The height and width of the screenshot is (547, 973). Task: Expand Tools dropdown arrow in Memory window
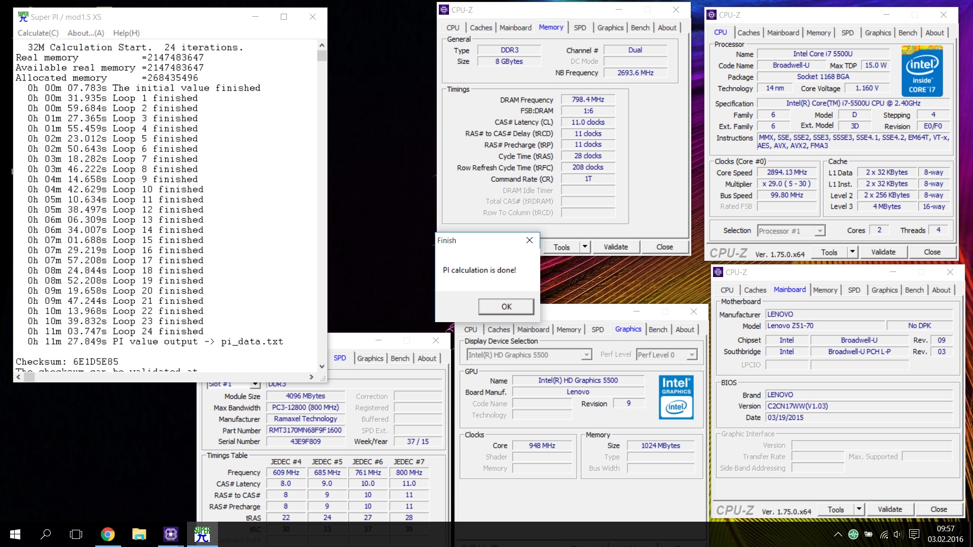click(585, 247)
